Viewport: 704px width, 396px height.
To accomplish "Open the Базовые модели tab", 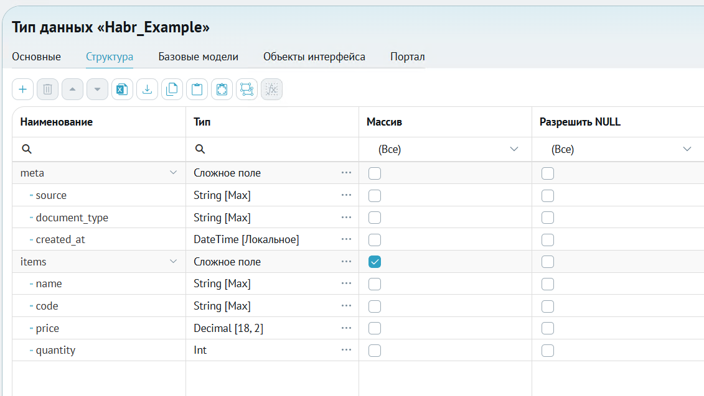I will point(199,57).
